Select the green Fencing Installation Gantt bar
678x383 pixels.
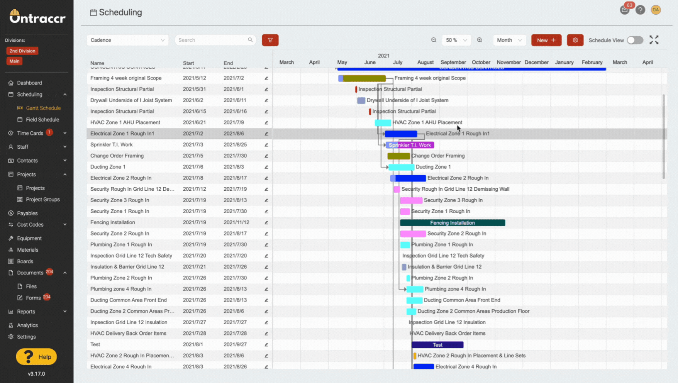452,223
